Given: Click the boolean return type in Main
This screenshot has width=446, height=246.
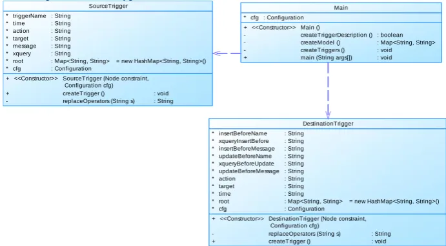Looking at the screenshot, I should (x=392, y=35).
